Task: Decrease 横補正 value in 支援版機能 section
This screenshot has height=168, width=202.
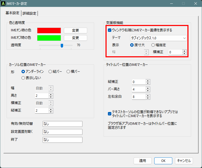Action: [x=185, y=54]
